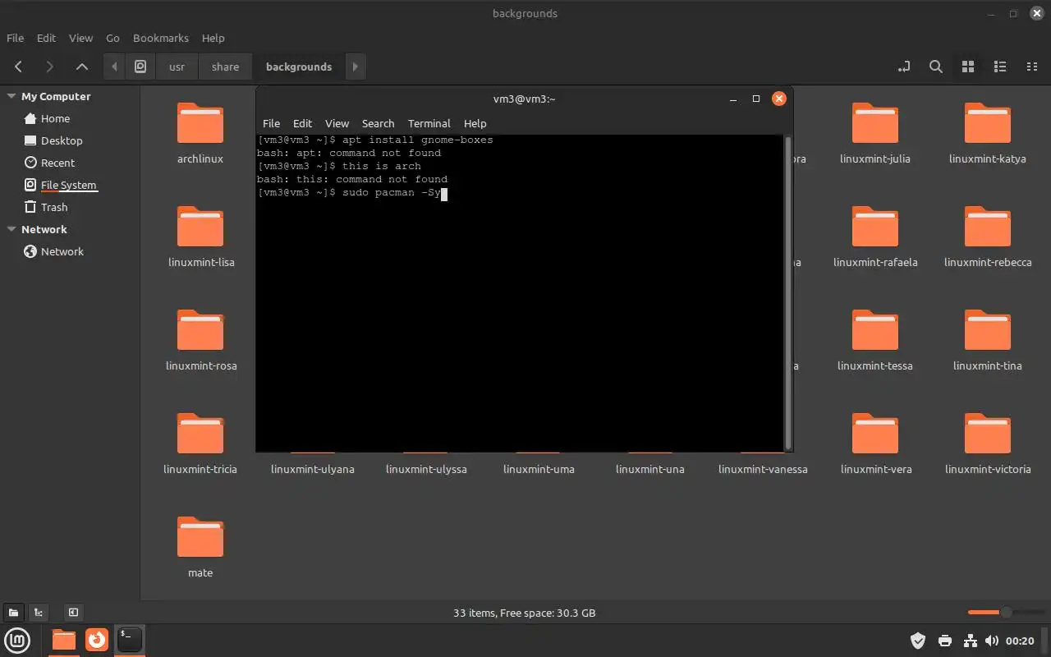1051x657 pixels.
Task: Click the usr path button
Action: pos(177,67)
